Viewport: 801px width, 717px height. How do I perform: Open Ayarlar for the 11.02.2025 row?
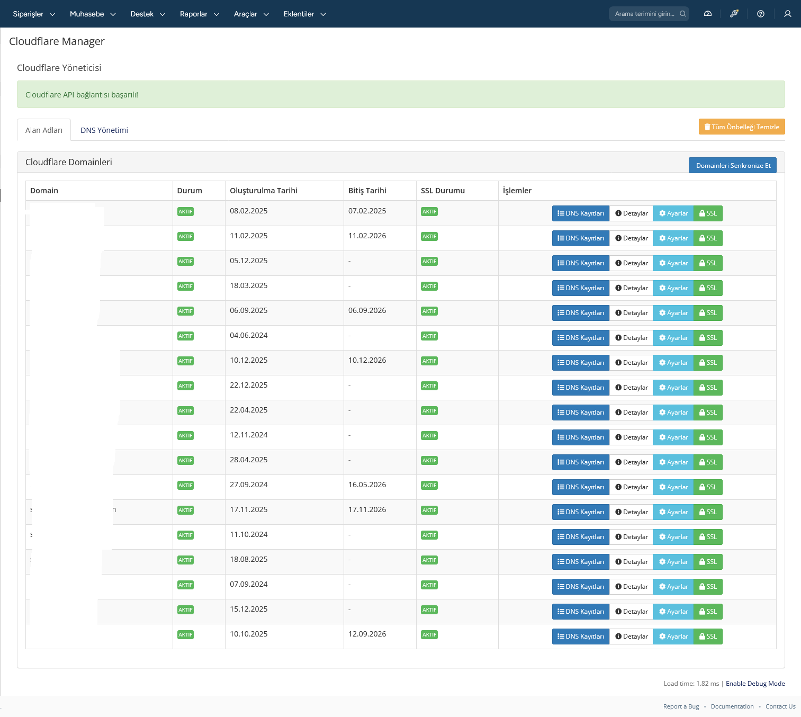[x=673, y=238]
